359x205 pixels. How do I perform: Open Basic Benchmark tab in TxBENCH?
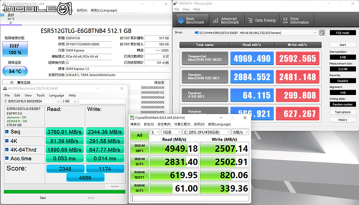pyautogui.click(x=192, y=20)
